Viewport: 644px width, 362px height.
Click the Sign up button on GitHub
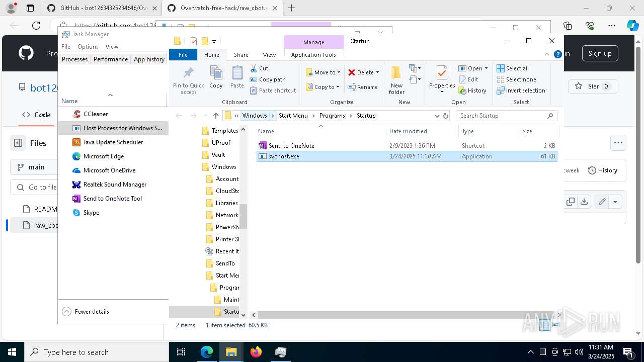[x=600, y=53]
